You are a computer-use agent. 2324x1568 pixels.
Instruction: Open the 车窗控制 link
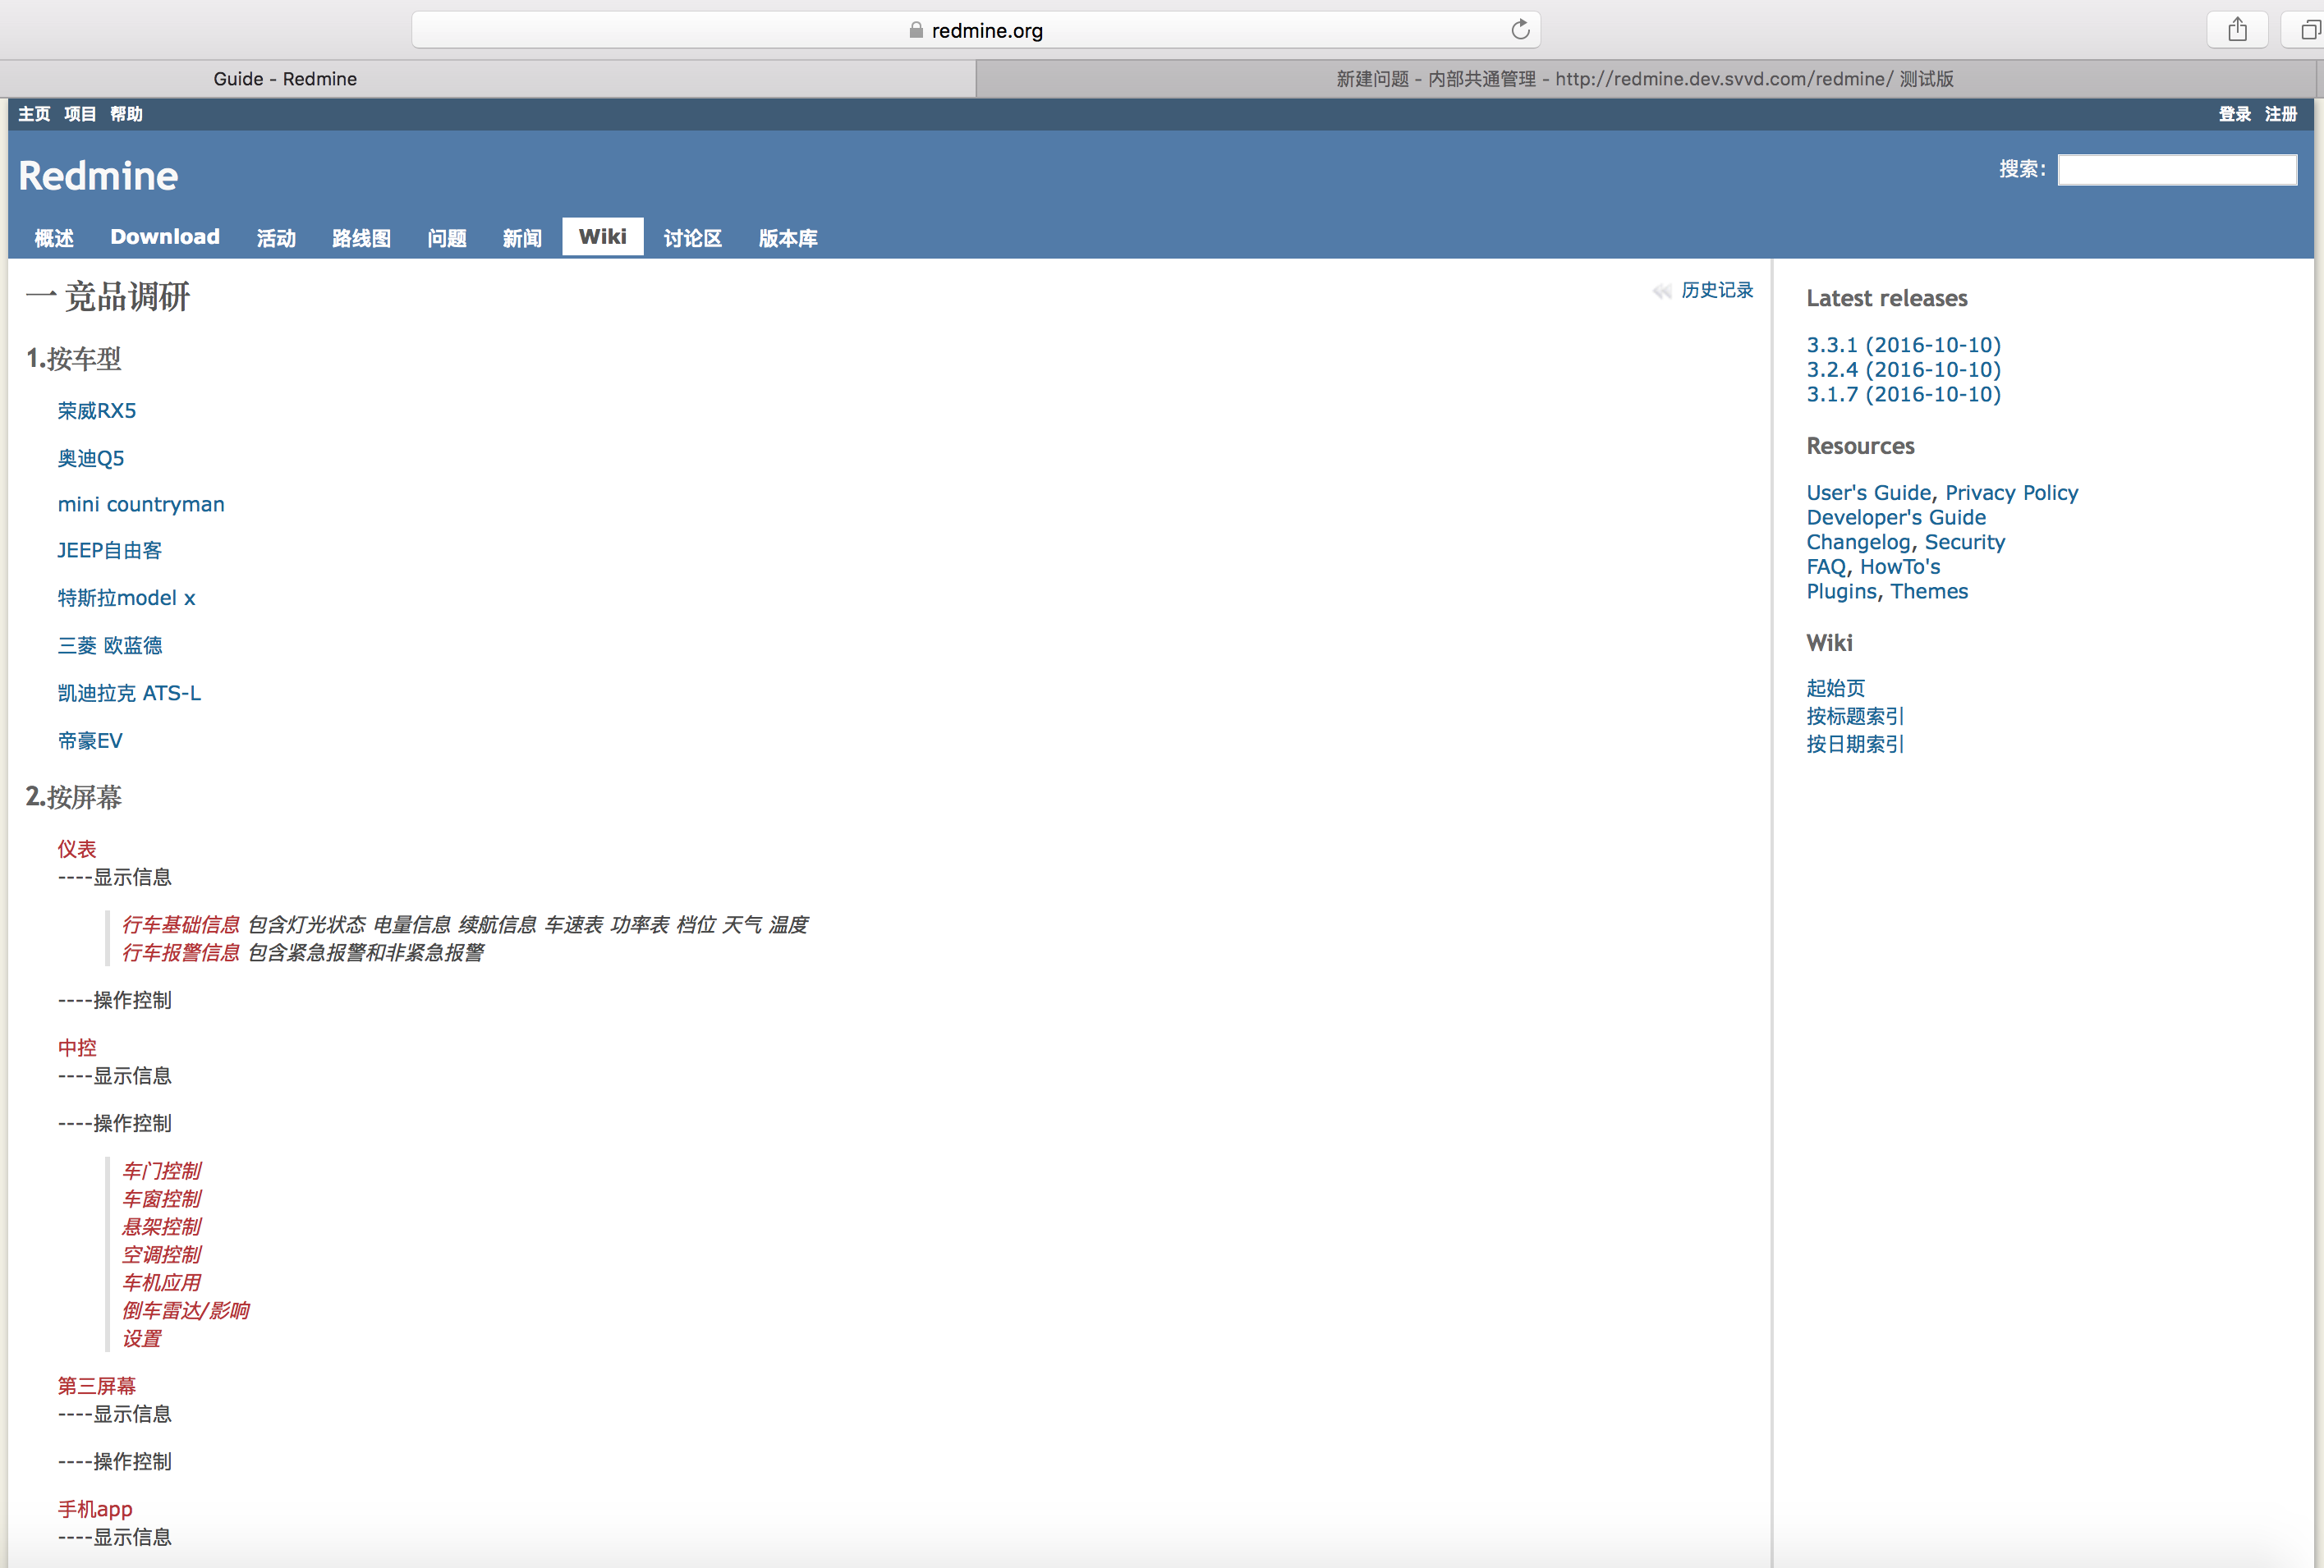[x=162, y=1199]
